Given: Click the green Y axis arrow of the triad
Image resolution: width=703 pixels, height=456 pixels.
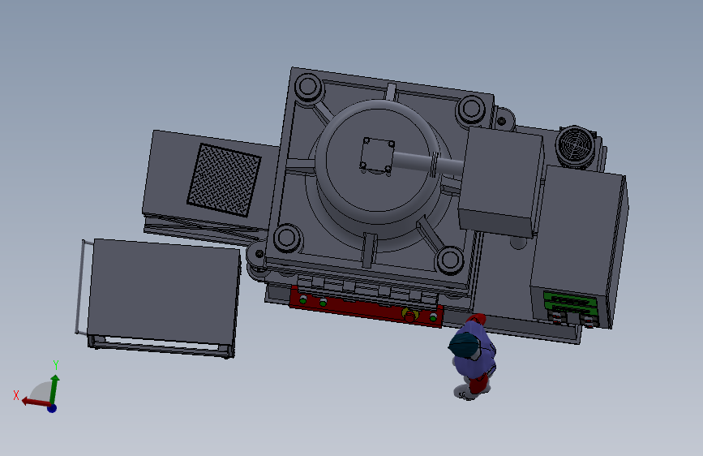Looking at the screenshot, I should click(54, 389).
